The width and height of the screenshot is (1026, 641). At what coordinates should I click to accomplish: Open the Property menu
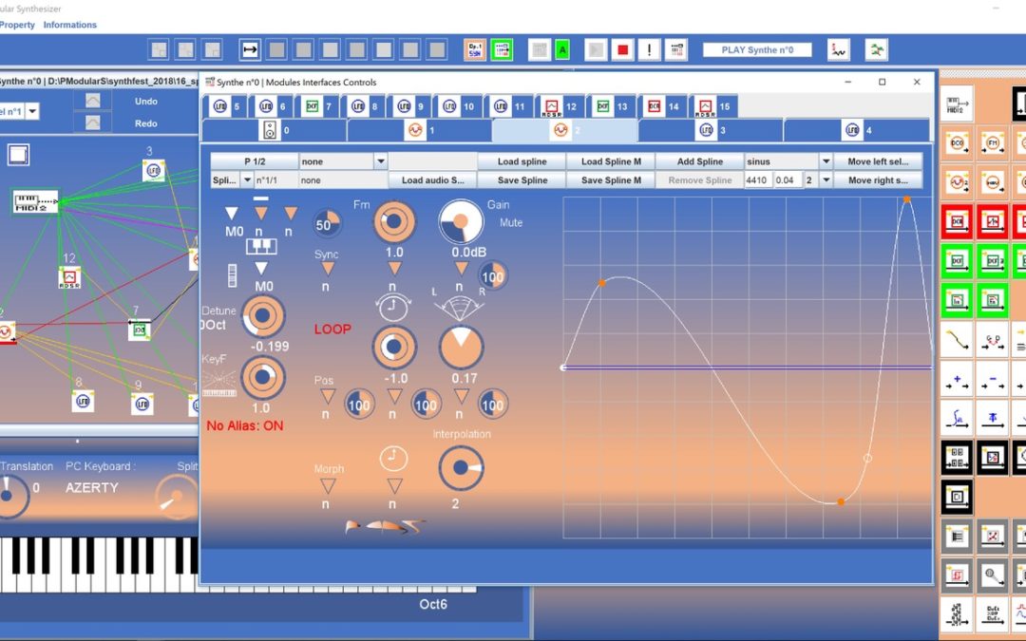(x=17, y=25)
